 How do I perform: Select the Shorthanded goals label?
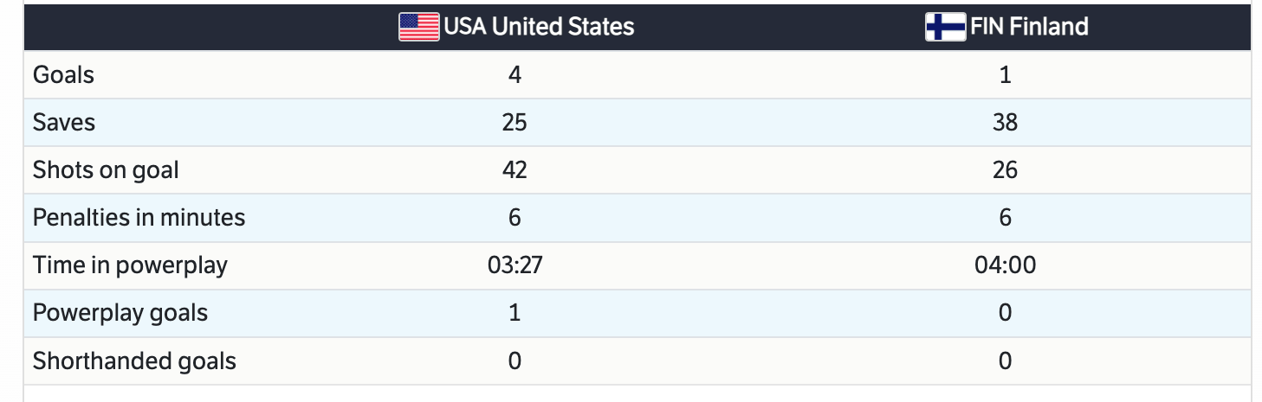tap(134, 361)
